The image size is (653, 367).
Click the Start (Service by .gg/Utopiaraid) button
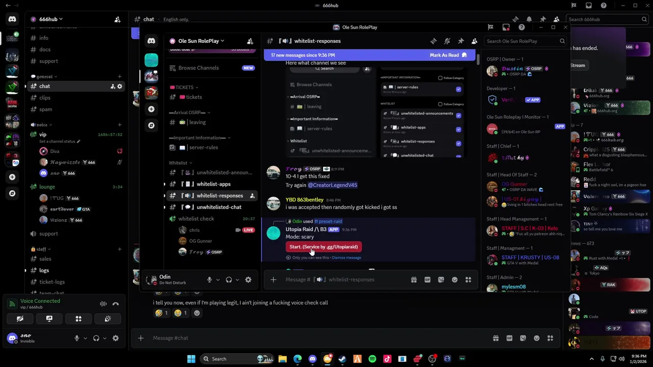coord(323,247)
